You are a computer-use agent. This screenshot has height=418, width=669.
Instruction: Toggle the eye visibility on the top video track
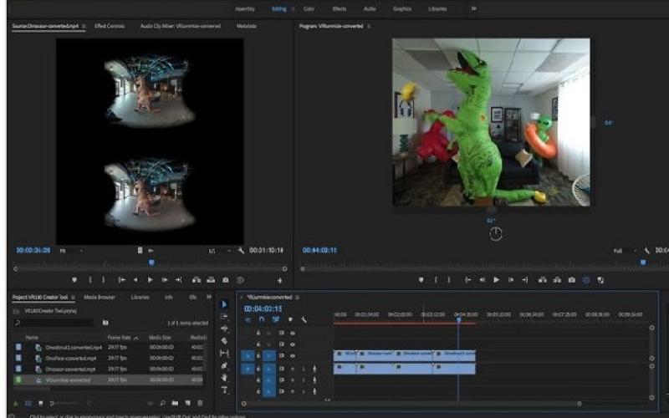coord(292,333)
